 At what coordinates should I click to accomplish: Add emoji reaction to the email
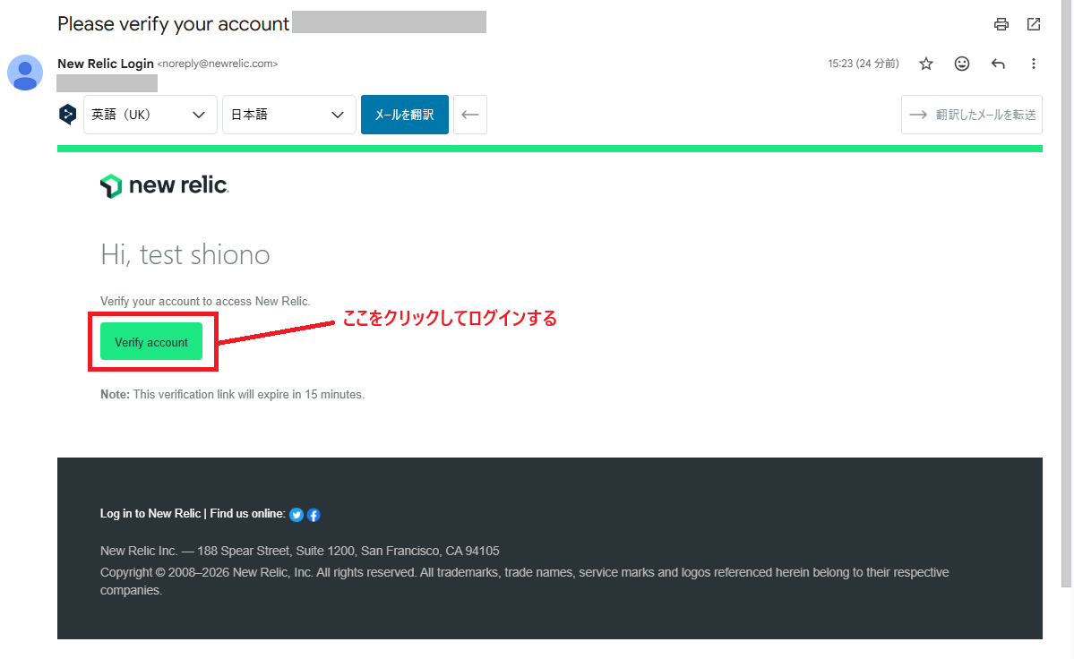click(x=962, y=64)
